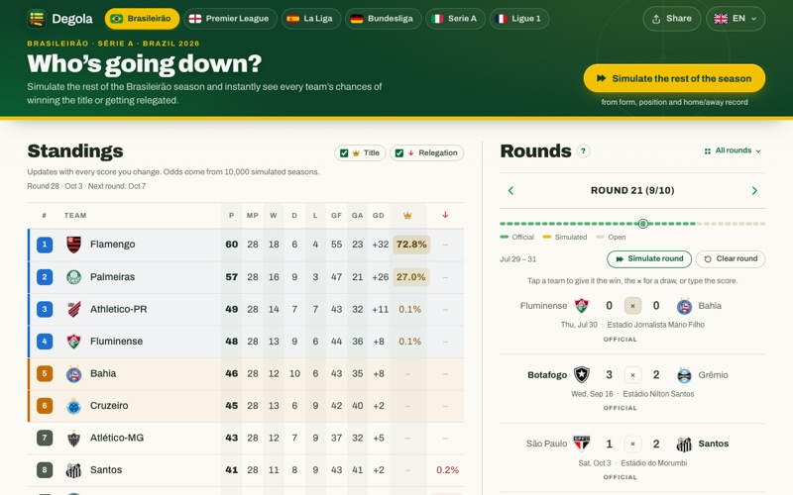Pick São Paulo as match winner
793x495 pixels.
pos(546,444)
